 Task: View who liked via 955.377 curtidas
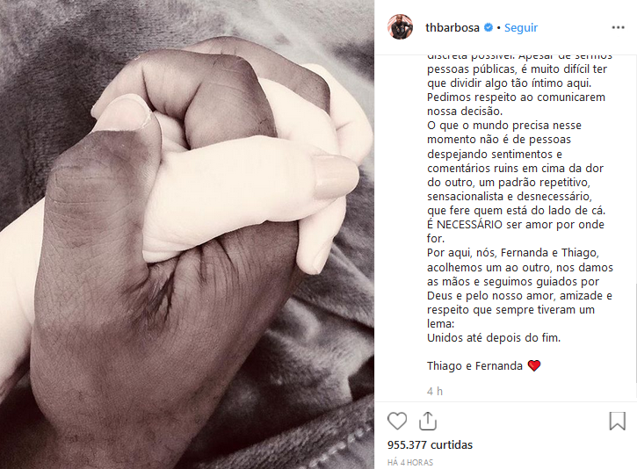point(430,445)
